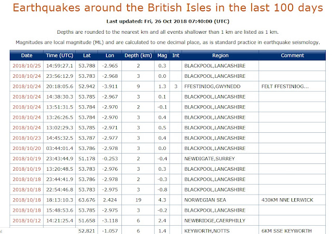
Task: Click the Date column header
Action: (26, 55)
